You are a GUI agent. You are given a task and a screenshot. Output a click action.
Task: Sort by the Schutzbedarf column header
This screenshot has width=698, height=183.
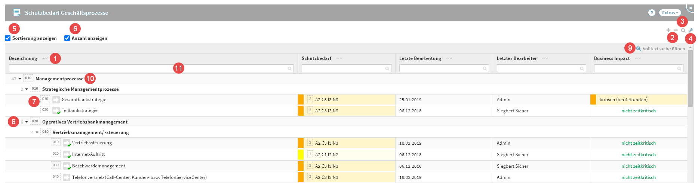pos(316,58)
